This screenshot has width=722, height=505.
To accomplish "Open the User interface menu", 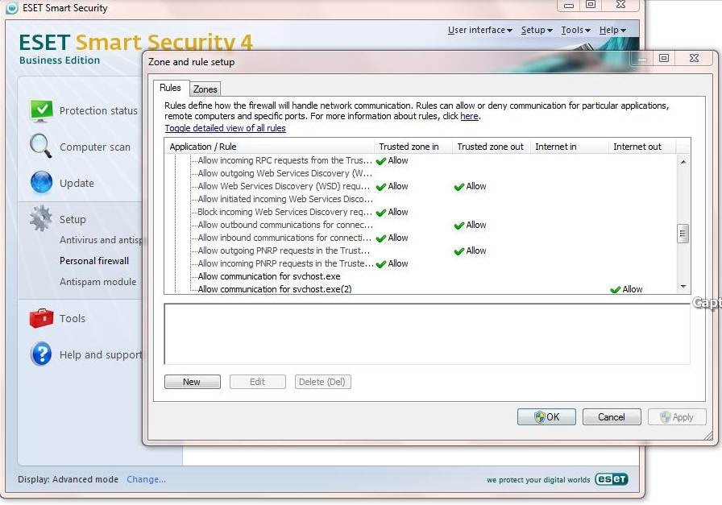I will coord(479,30).
